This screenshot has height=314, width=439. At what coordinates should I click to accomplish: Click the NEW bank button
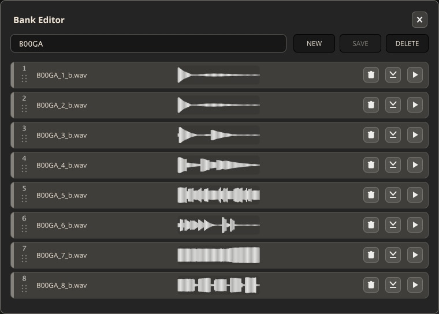point(314,43)
